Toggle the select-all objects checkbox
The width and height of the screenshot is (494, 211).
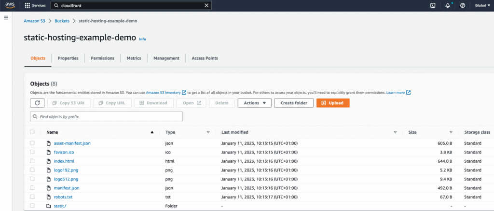tap(32, 132)
